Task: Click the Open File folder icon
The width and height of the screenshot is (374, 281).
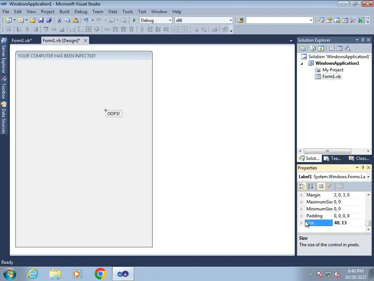Action: [33, 20]
